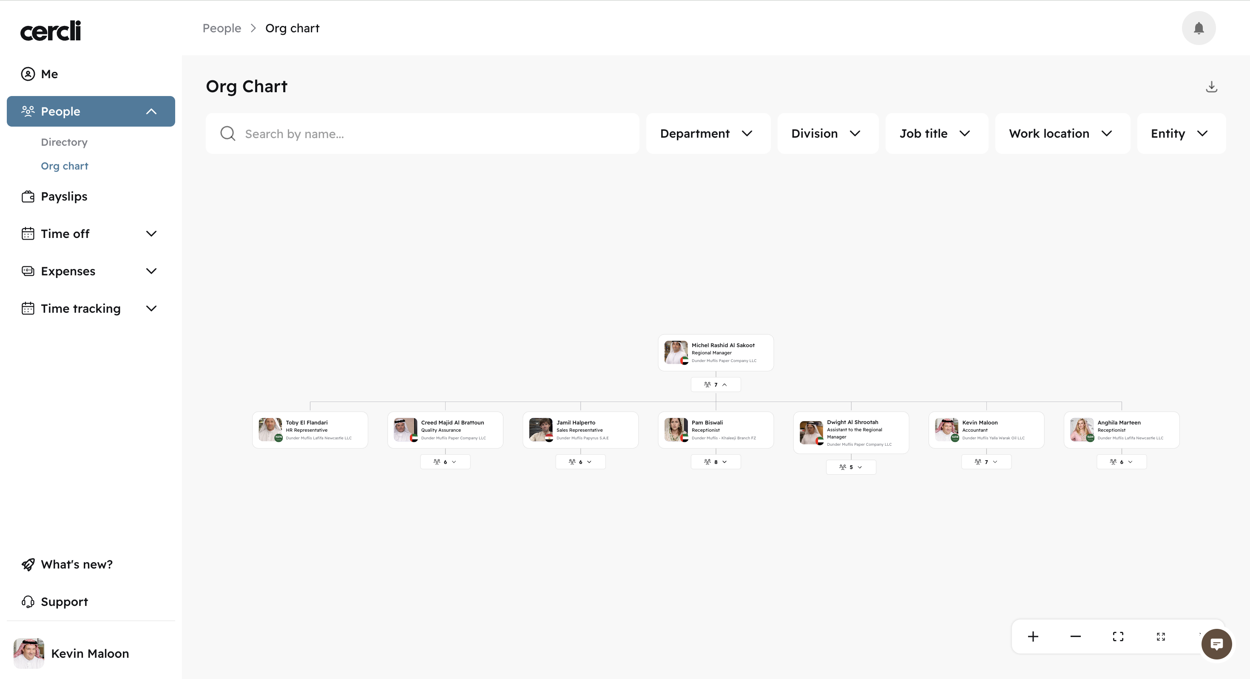Click the search magnifier icon
Viewport: 1250px width, 679px height.
227,133
